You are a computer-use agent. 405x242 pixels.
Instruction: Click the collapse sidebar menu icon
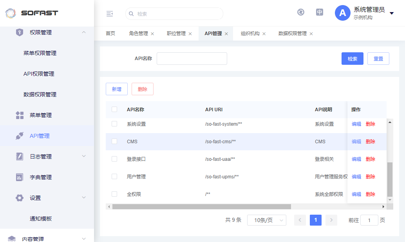(110, 14)
